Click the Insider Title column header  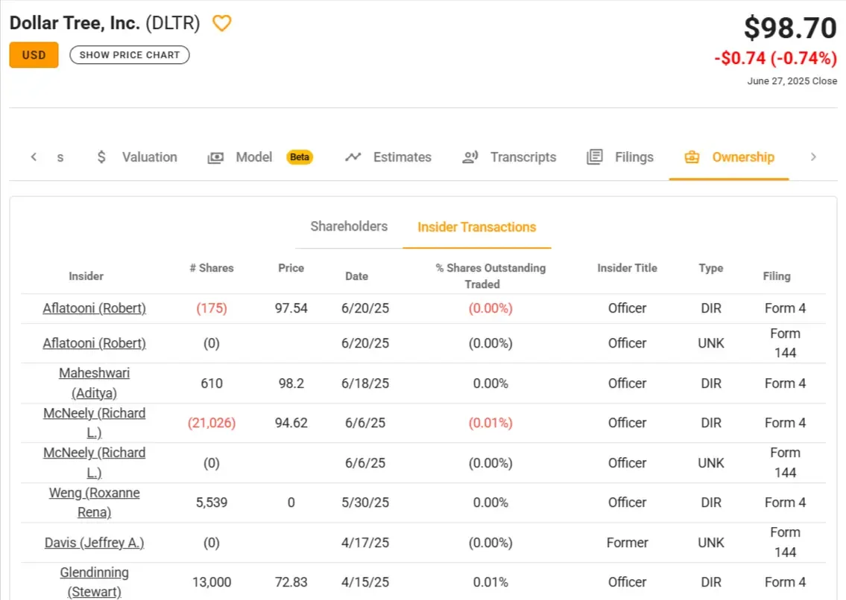pos(627,268)
